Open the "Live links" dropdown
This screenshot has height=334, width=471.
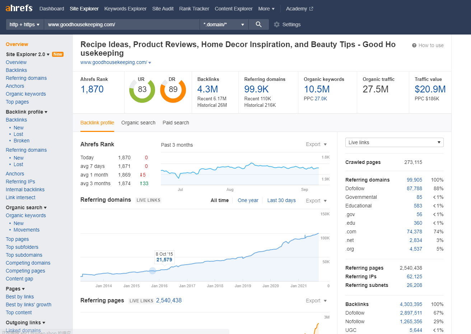(x=394, y=142)
